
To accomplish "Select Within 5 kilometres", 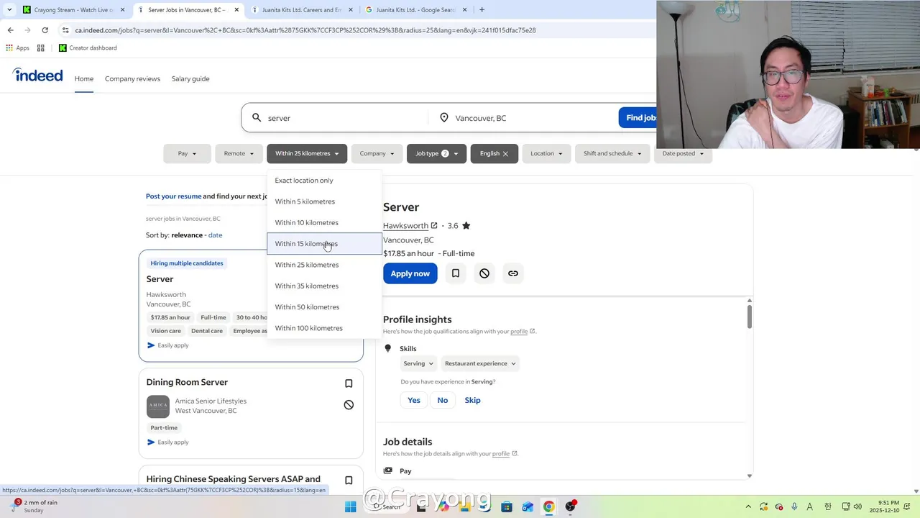I will coord(325,201).
